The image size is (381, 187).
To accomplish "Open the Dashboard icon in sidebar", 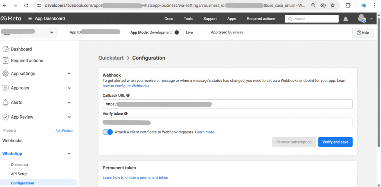I will [x=6, y=49].
